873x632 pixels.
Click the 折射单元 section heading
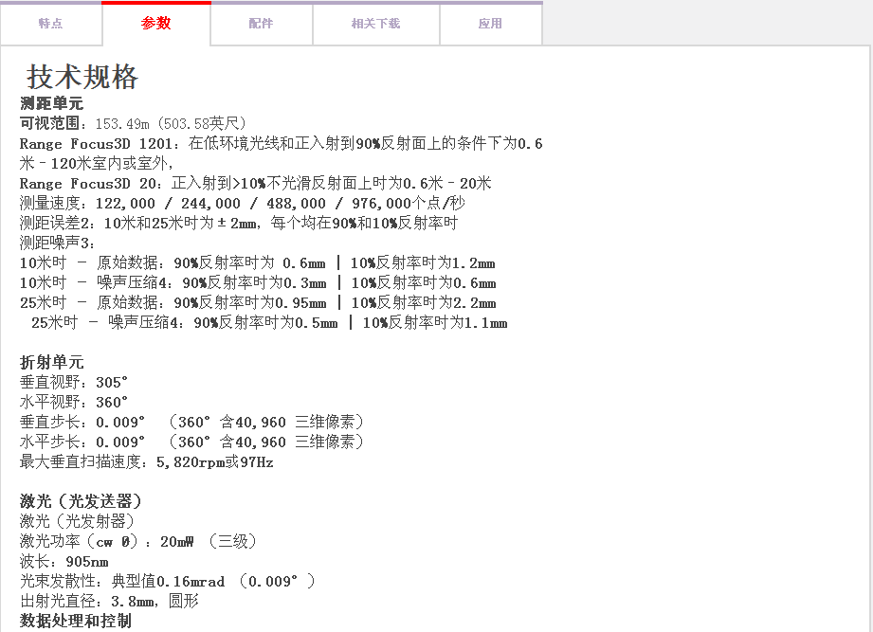click(x=51, y=362)
